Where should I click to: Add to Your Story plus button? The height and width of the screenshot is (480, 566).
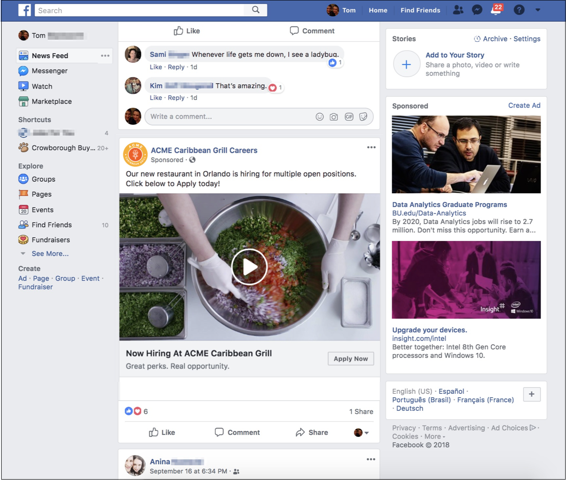coord(406,64)
